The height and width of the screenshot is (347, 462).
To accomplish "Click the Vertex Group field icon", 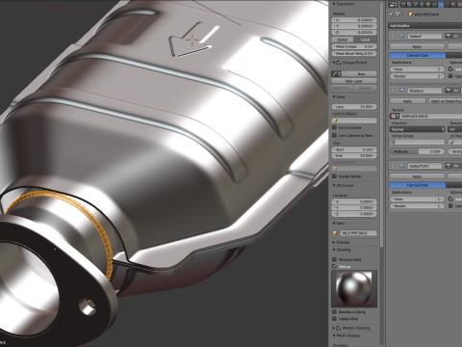I will [x=394, y=142].
